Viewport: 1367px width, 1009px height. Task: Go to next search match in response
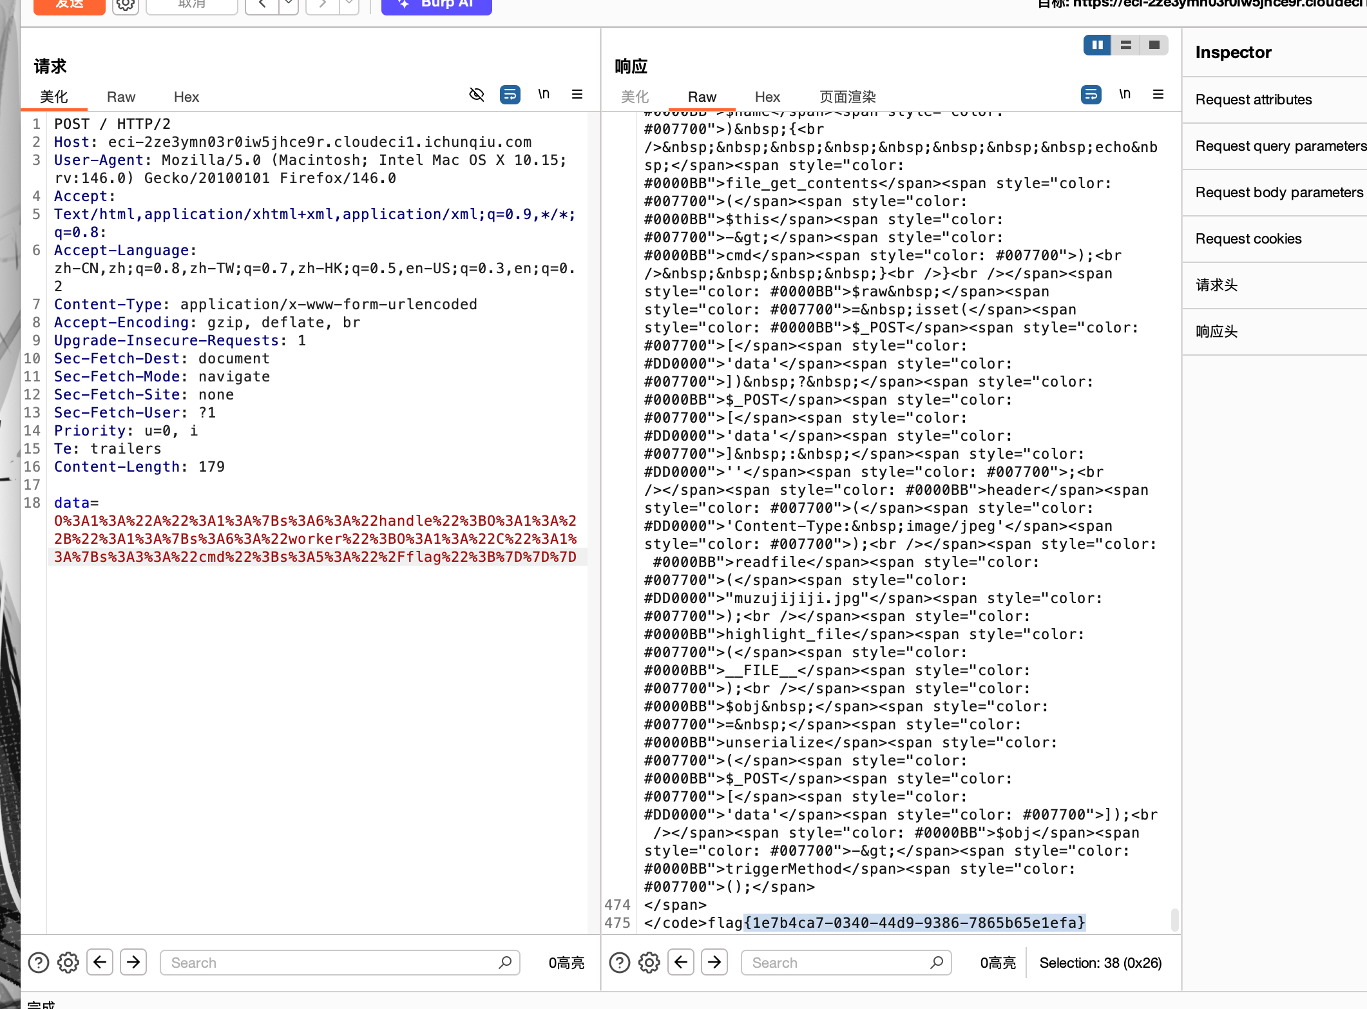point(714,963)
